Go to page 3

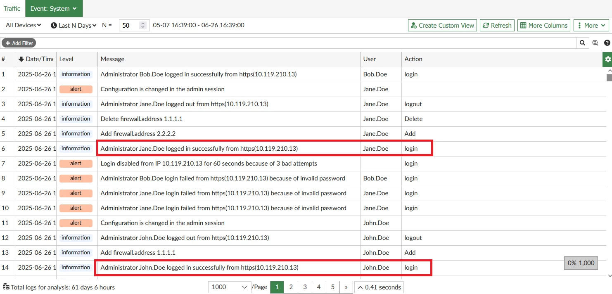point(305,287)
